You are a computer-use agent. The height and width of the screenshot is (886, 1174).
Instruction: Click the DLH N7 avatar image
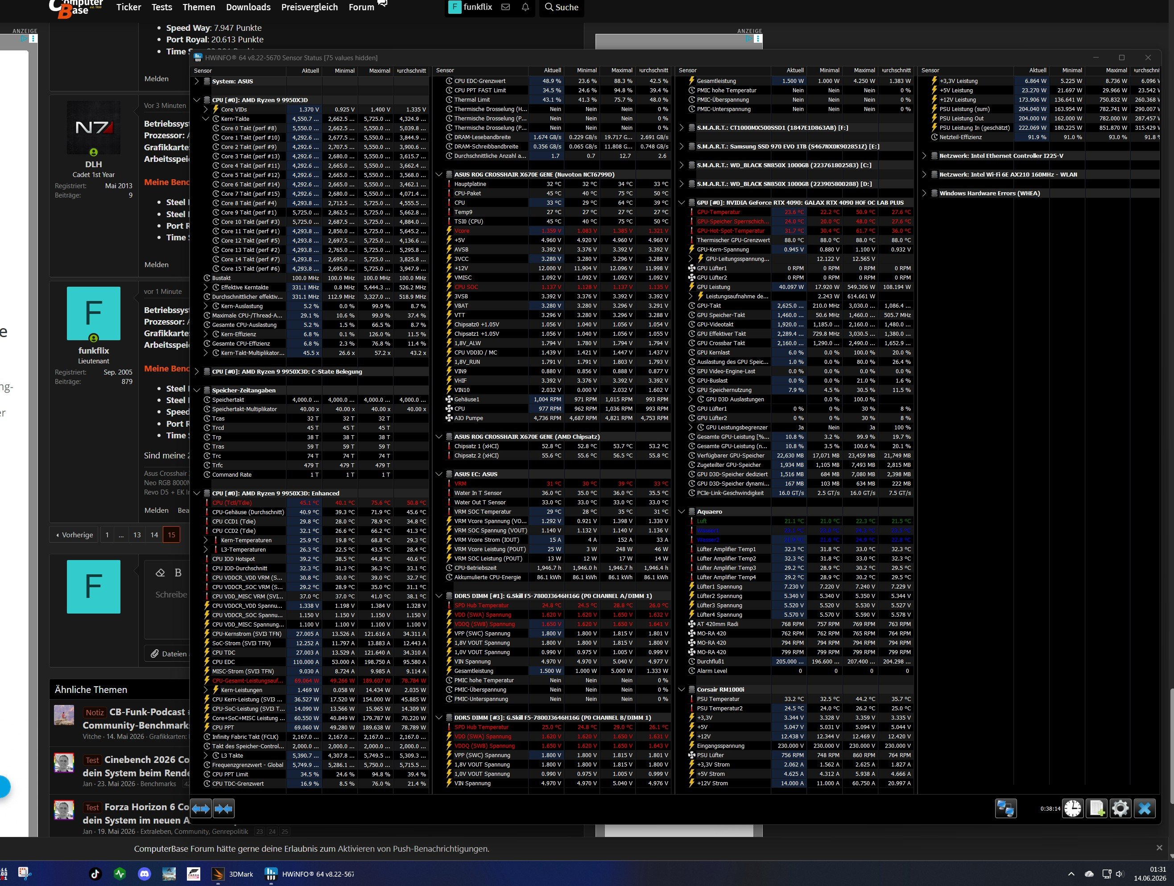(x=93, y=128)
